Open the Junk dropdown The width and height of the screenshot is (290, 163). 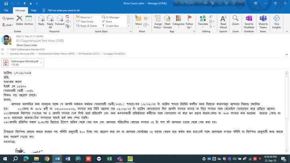8,25
